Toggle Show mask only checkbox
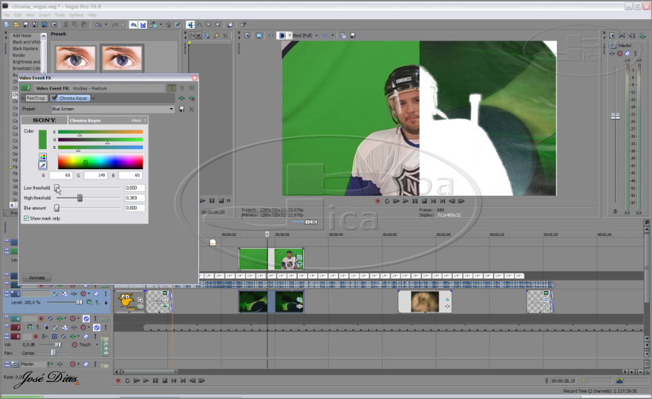Viewport: 652px width, 399px height. pyautogui.click(x=27, y=218)
